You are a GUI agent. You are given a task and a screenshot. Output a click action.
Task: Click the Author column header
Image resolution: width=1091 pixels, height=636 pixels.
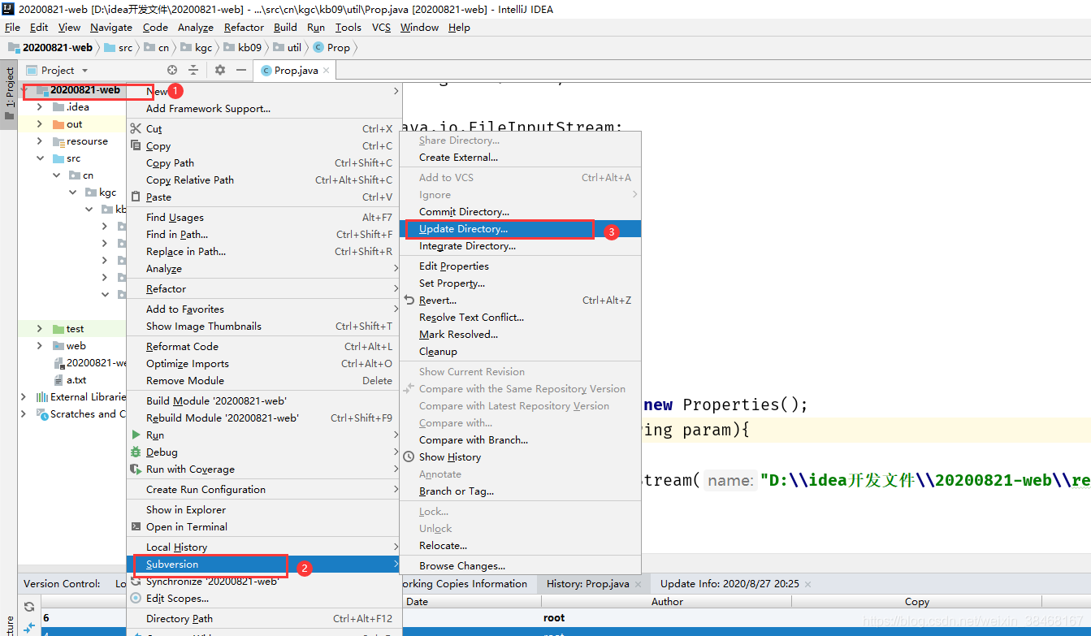pyautogui.click(x=667, y=602)
